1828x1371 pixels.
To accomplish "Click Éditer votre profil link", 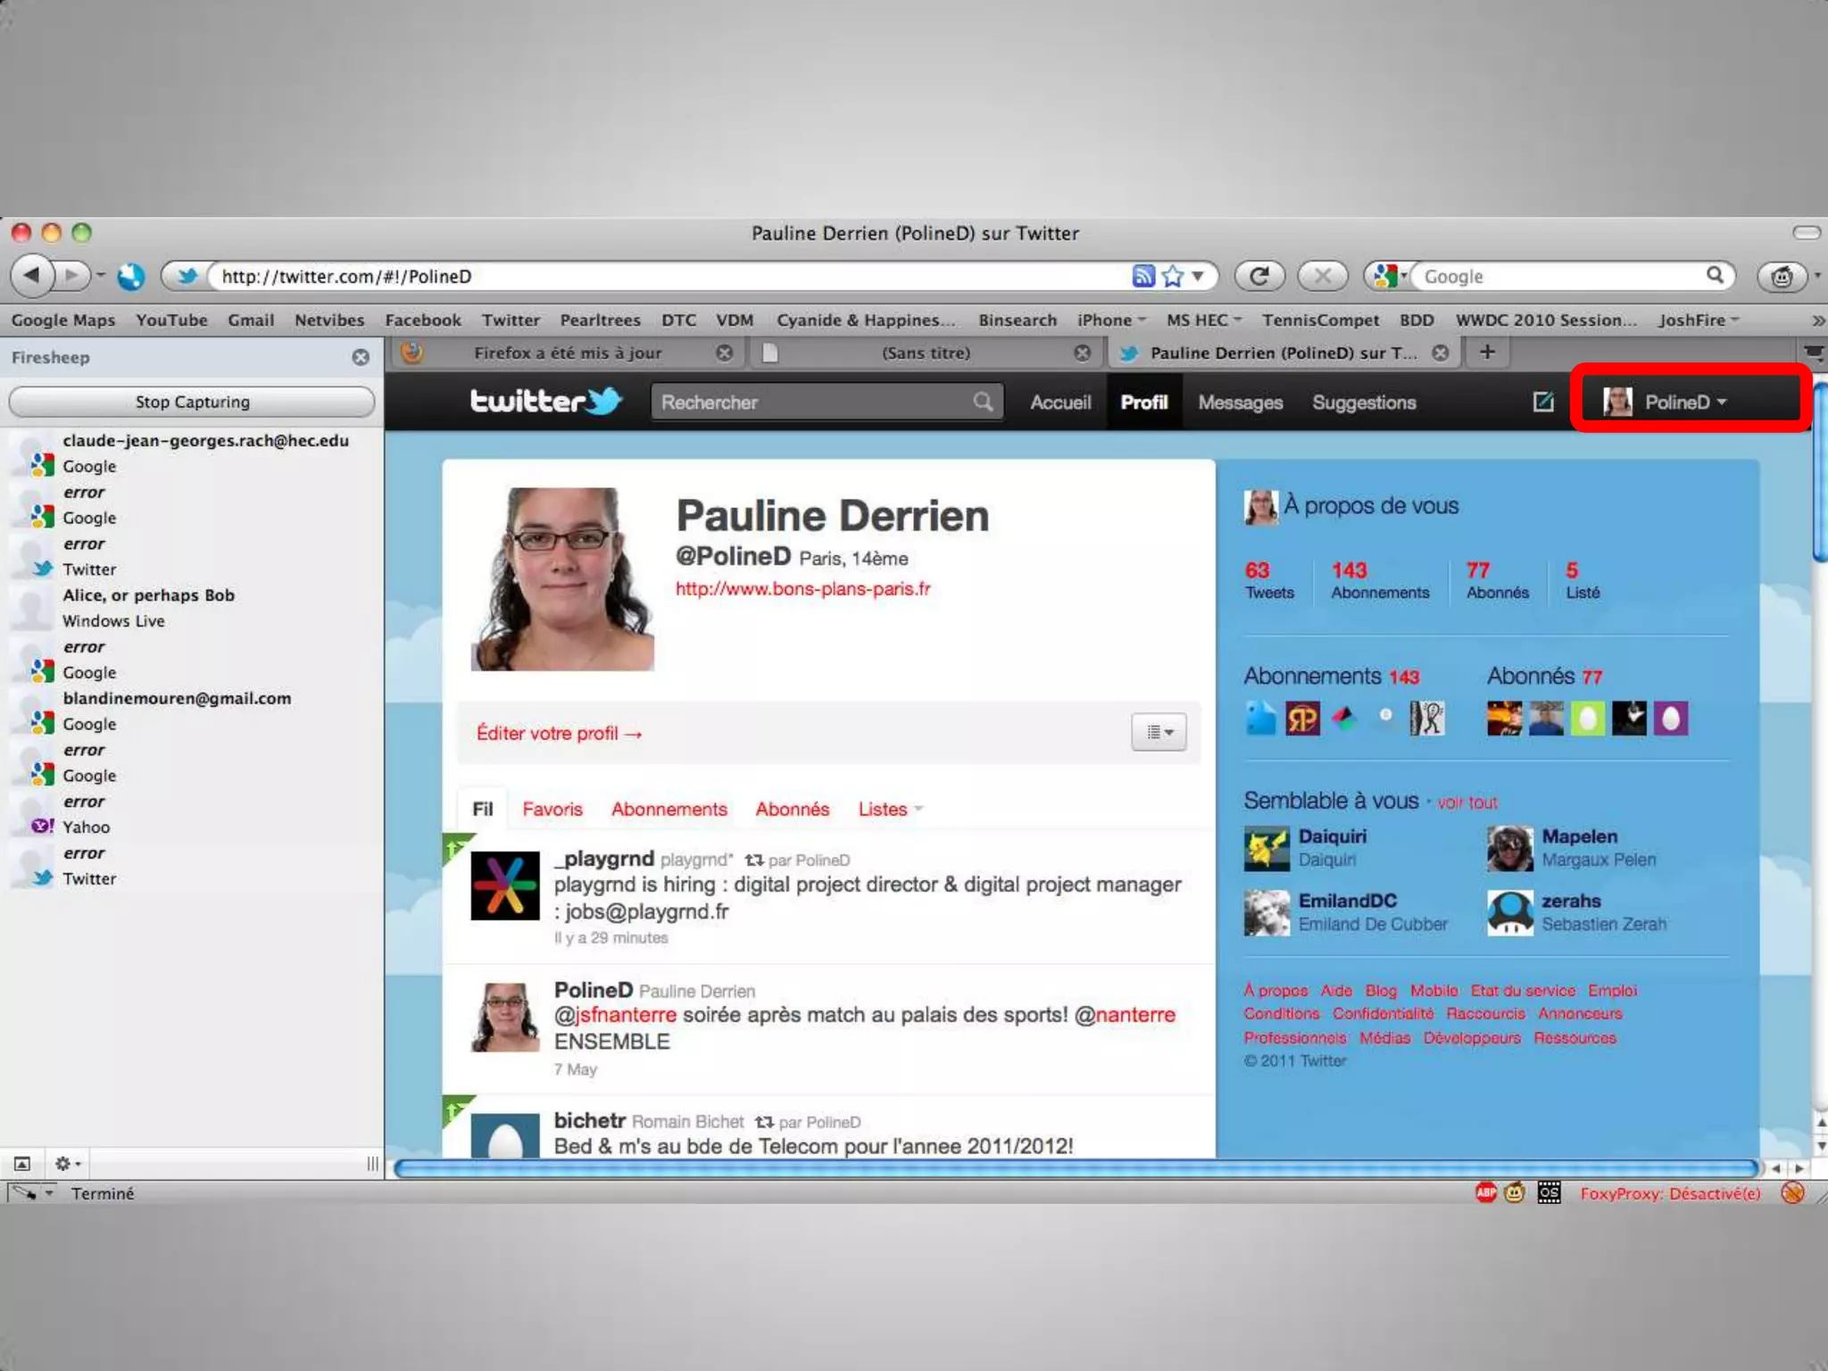I will tap(559, 733).
